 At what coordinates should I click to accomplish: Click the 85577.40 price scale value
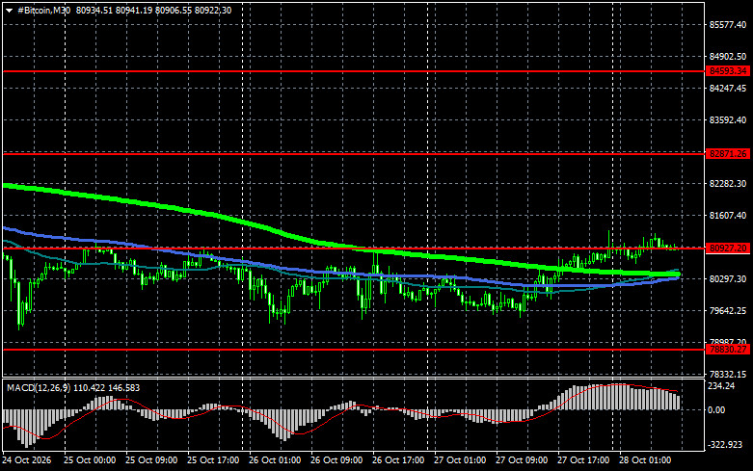[x=728, y=24]
